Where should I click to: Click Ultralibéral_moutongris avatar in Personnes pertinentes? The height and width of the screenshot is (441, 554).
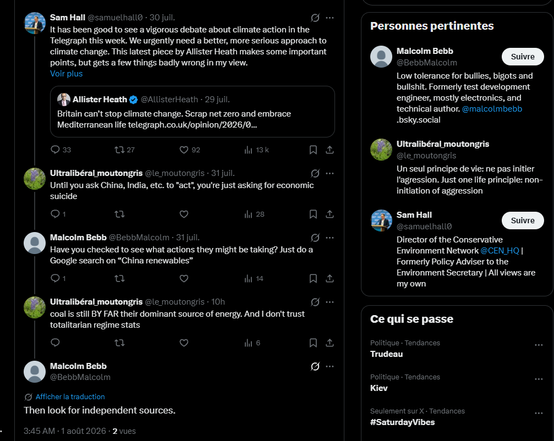click(x=381, y=150)
